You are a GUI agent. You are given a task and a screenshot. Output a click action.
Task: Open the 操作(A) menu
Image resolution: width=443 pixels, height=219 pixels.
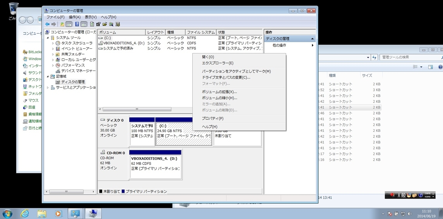(75, 17)
